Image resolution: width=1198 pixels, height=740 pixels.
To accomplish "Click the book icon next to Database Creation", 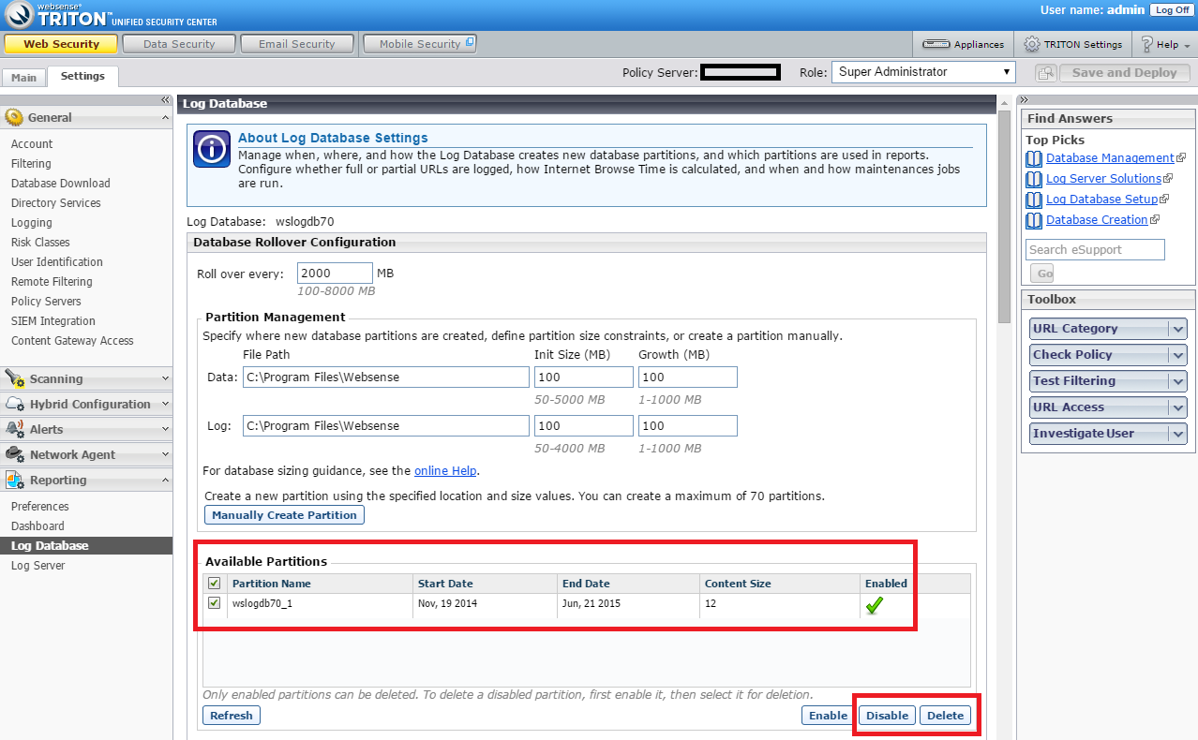I will coord(1034,220).
